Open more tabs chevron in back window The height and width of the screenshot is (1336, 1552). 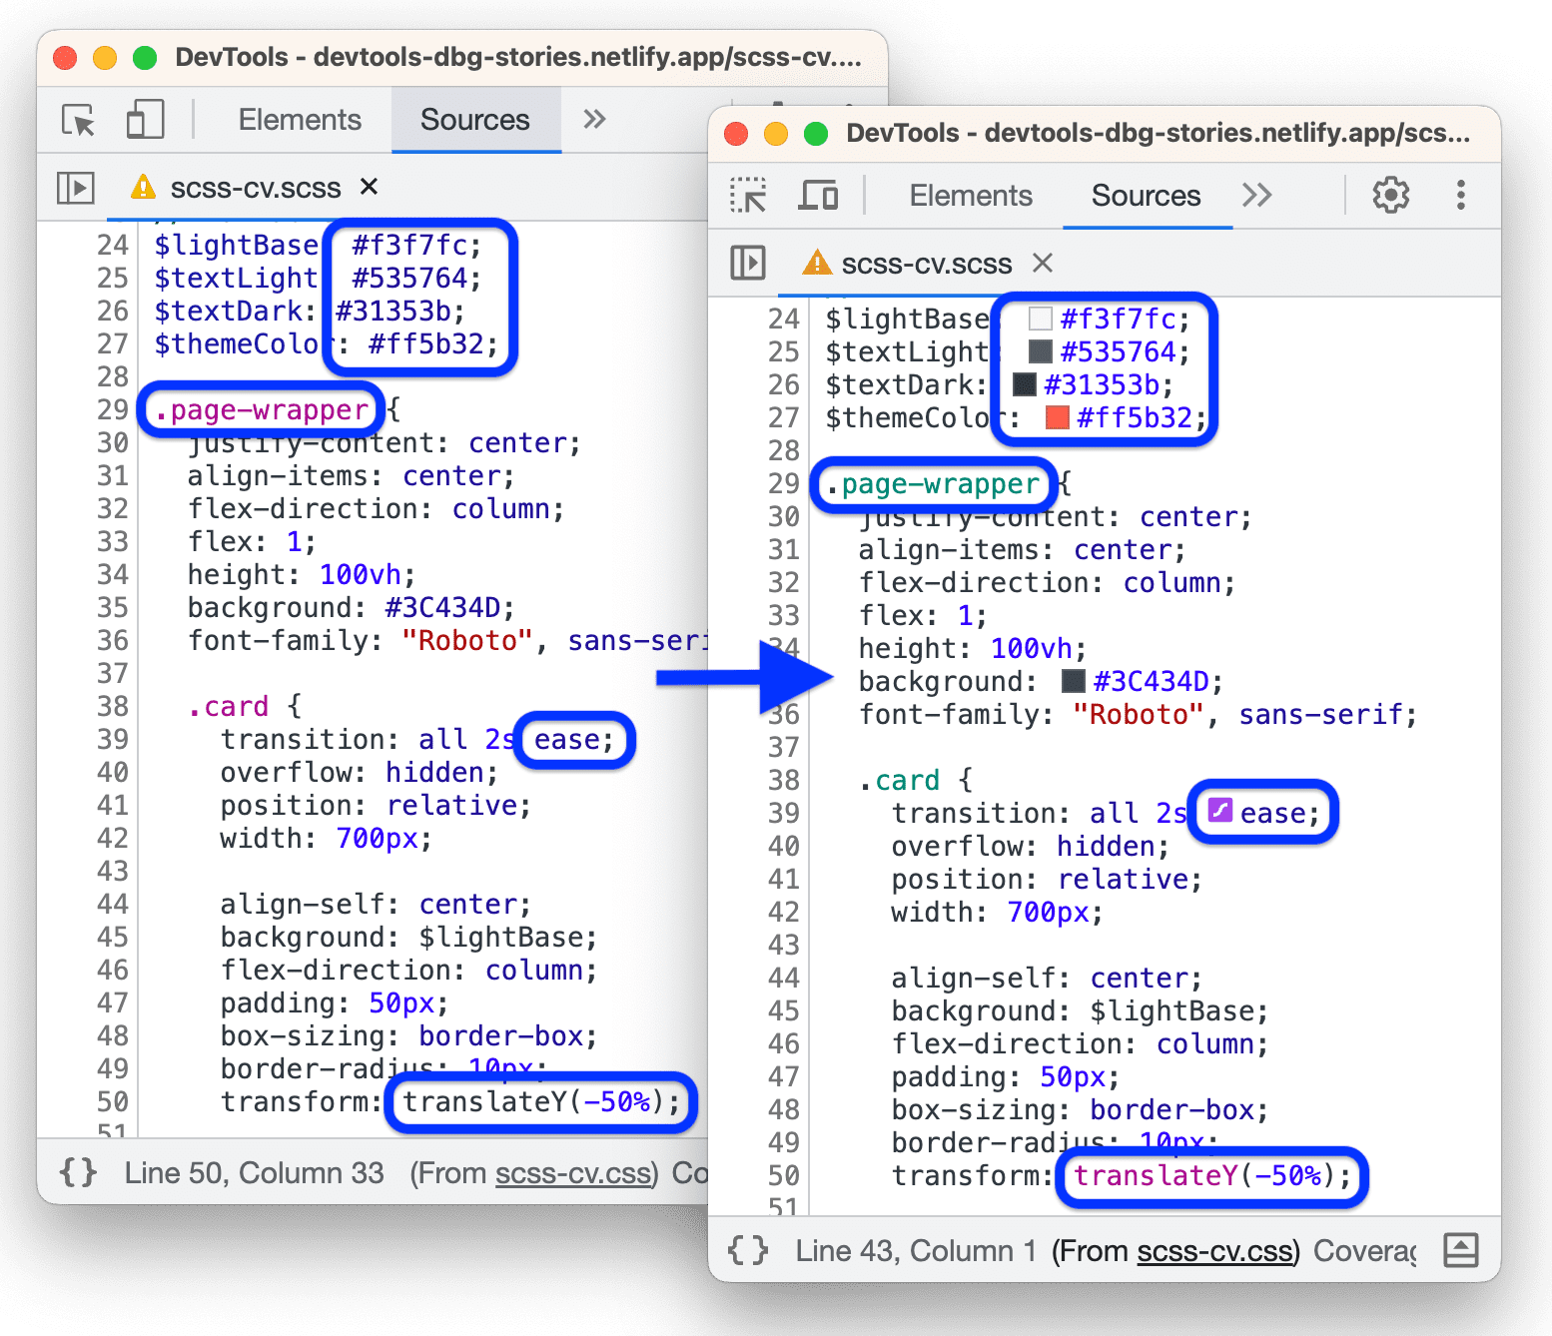(x=593, y=119)
